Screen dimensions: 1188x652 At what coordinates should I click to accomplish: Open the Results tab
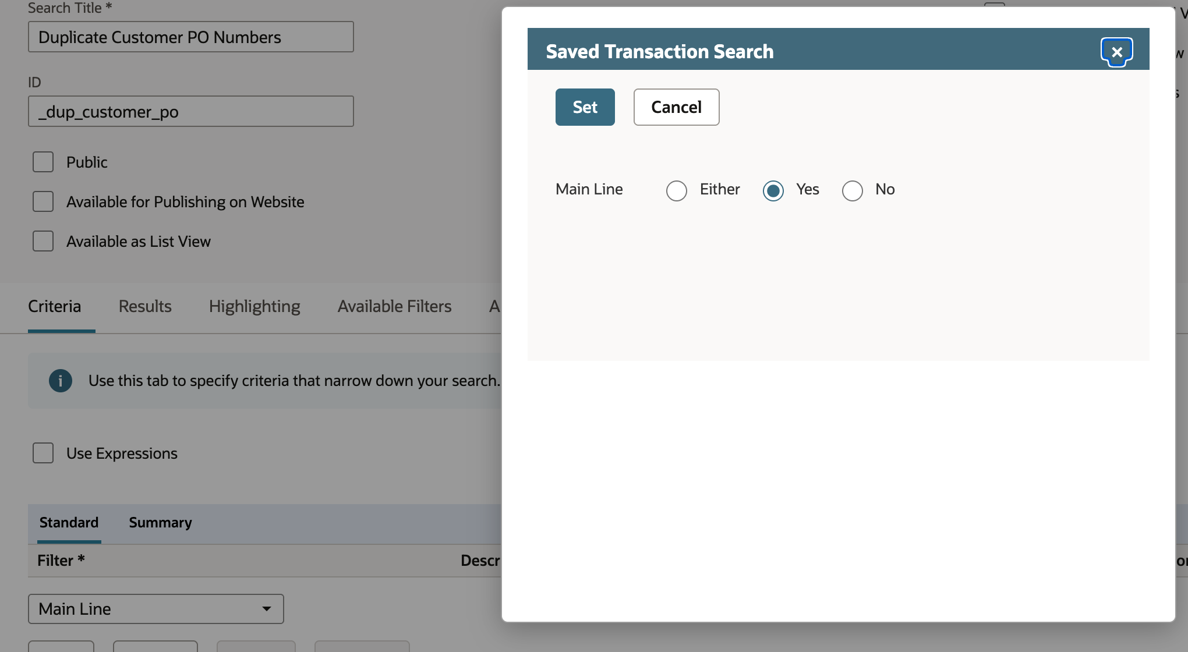[145, 306]
